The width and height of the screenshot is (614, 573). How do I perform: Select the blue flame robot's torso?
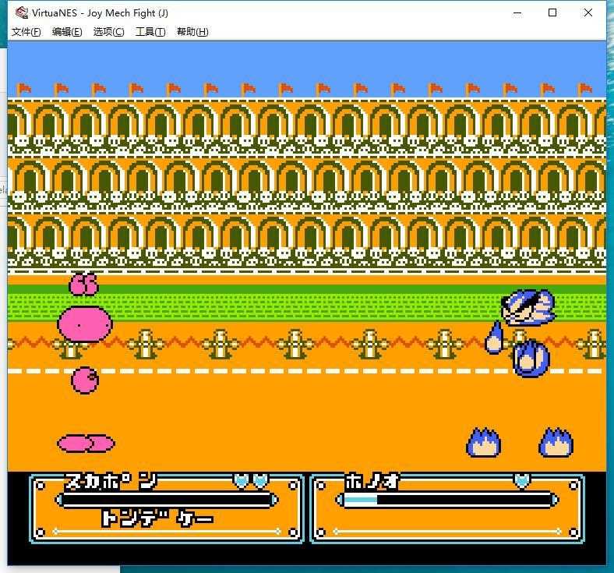point(531,359)
